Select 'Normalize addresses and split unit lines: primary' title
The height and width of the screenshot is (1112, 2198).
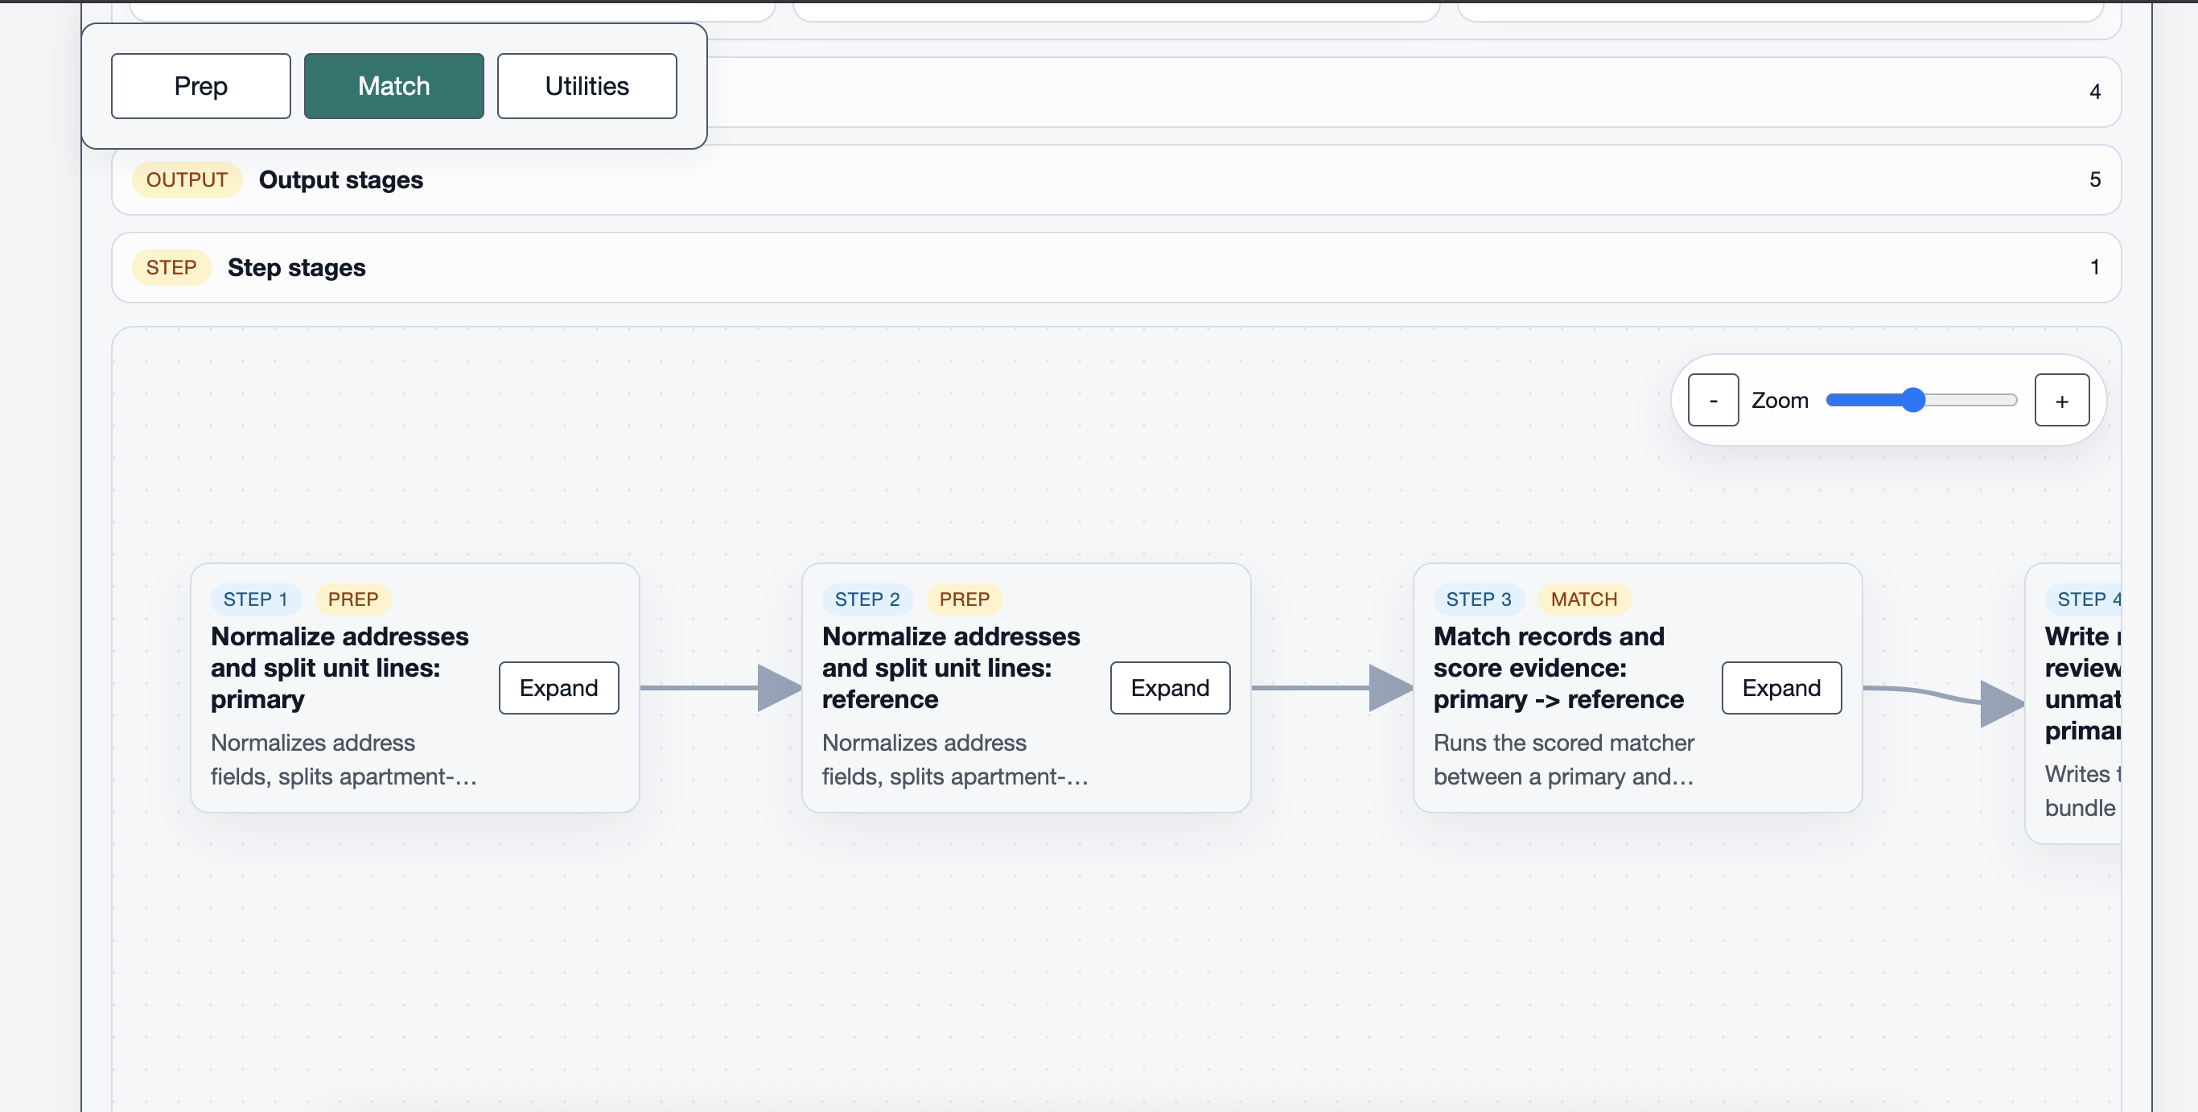tap(340, 668)
